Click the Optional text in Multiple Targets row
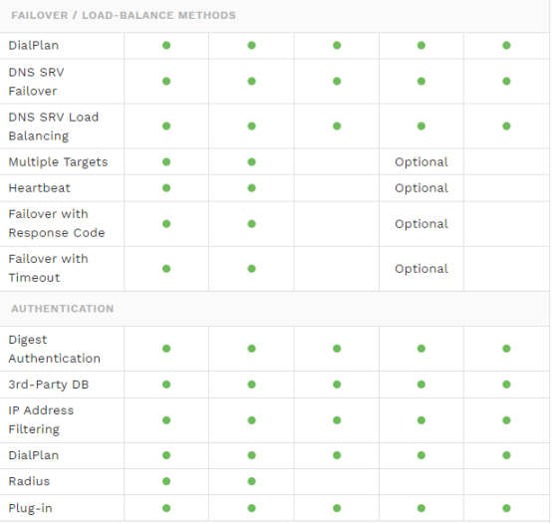Viewport: 552px width, 524px height. coord(421,162)
